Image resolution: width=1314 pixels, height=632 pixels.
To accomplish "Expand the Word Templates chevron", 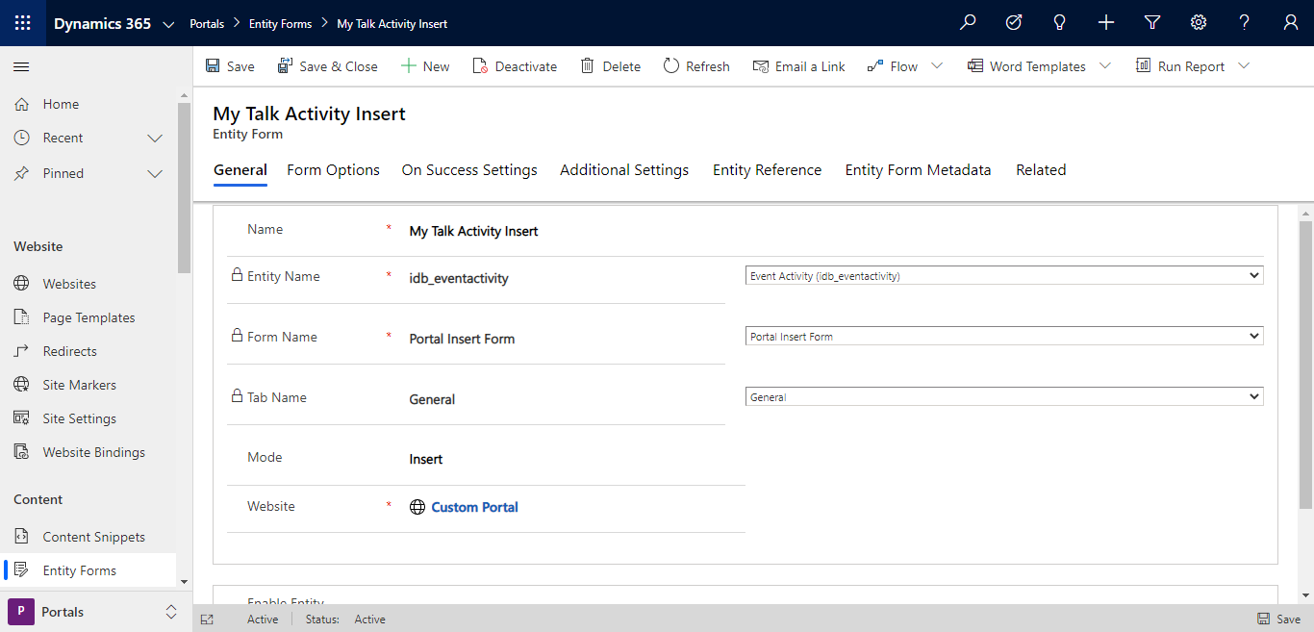I will (x=1104, y=65).
